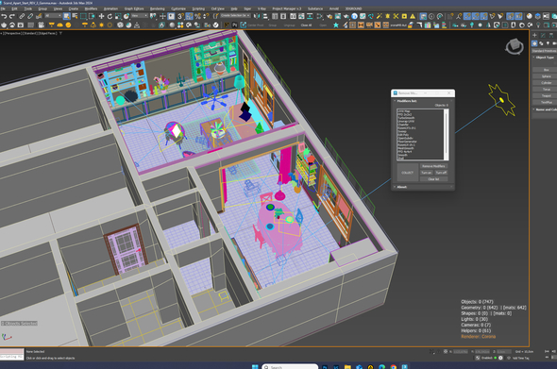
Task: Expand the About rollout
Action: point(402,187)
